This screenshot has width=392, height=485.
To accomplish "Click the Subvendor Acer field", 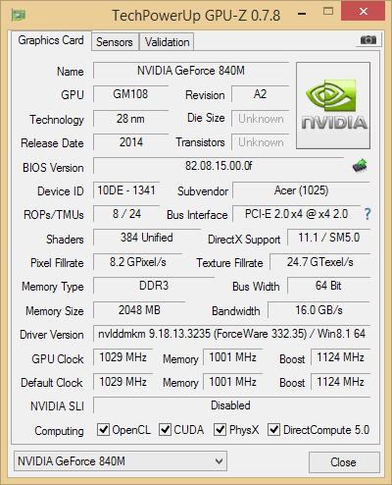I will point(301,190).
